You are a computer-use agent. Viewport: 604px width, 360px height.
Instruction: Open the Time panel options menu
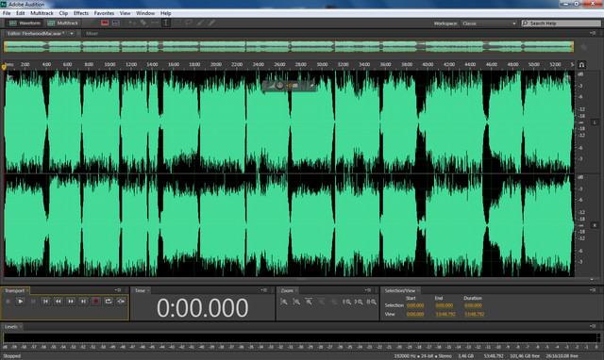pos(264,290)
